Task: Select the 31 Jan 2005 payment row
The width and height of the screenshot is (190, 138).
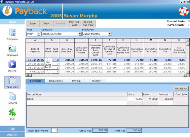Action: [106, 68]
